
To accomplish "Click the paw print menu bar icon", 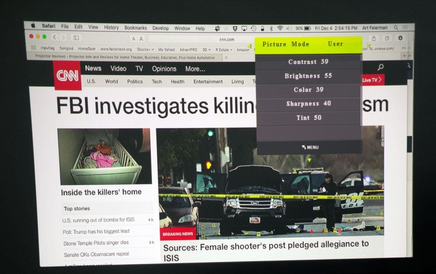I will click(218, 28).
